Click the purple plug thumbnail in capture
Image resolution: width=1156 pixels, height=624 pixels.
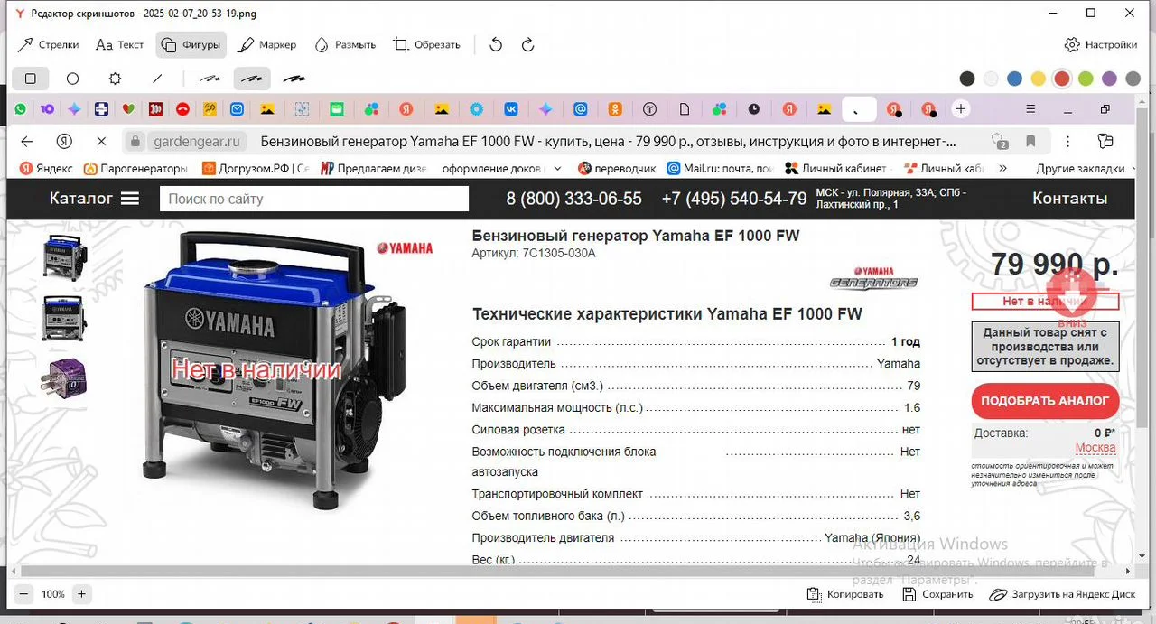point(64,377)
